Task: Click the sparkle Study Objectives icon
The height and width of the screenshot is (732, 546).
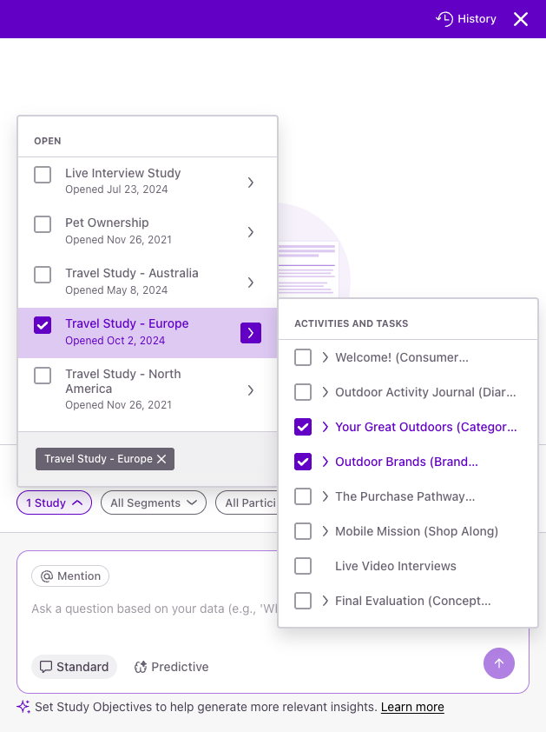Action: tap(23, 707)
